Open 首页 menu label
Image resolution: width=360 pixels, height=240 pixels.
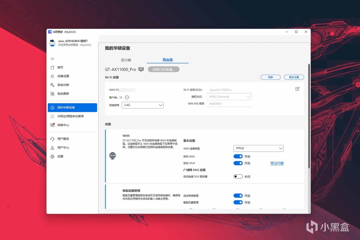tap(60, 67)
